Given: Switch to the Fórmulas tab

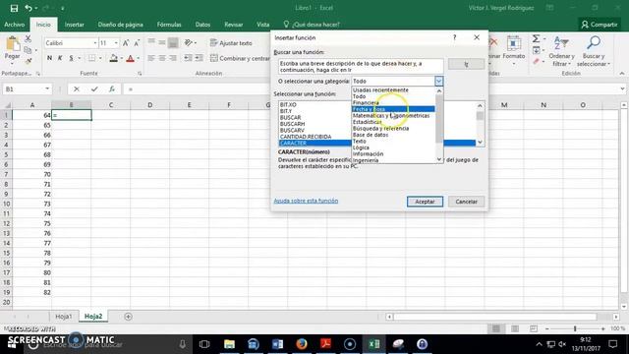Looking at the screenshot, I should [169, 25].
